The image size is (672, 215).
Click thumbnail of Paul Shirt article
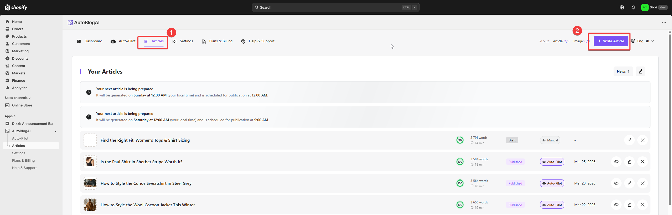[90, 162]
